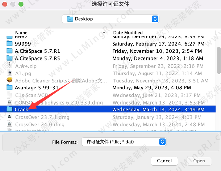
Task: Click the CrossOver 23.7.1.dmg disk icon
Action: (x=9, y=117)
